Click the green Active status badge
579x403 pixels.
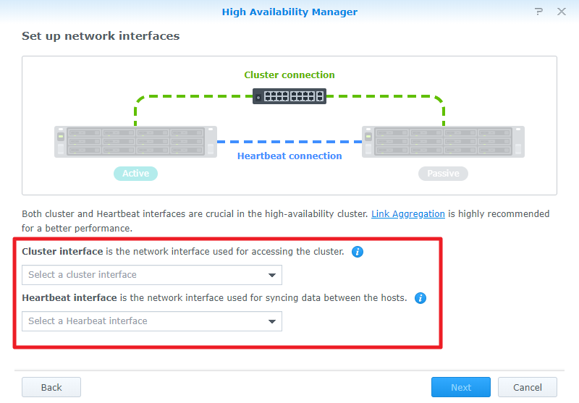pyautogui.click(x=135, y=174)
